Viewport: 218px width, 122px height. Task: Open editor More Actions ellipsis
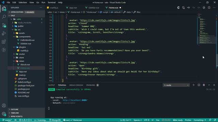pos(214,7)
